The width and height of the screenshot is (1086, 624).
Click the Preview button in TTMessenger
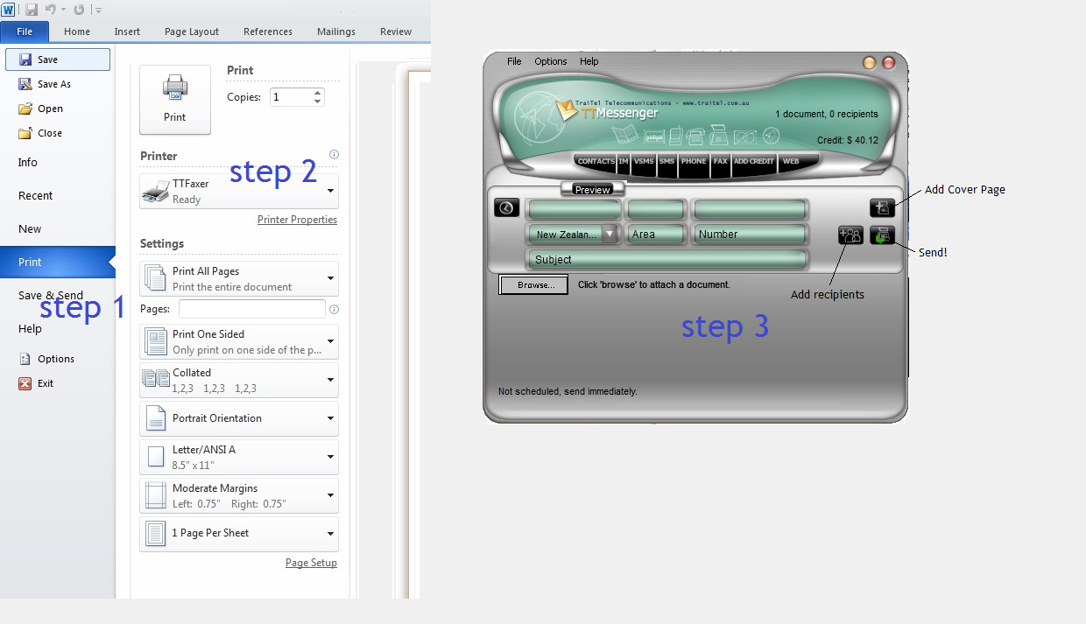(x=593, y=189)
